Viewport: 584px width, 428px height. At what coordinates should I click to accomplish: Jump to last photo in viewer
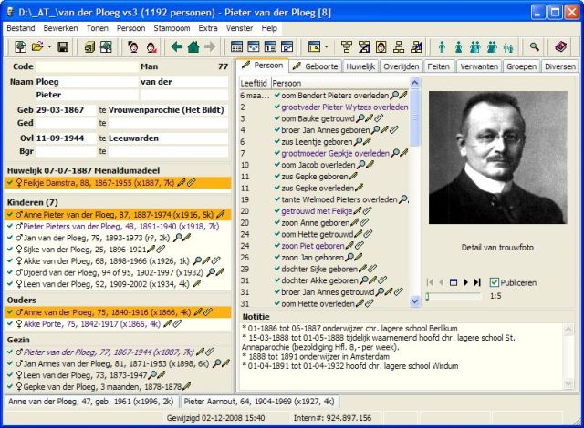click(476, 282)
